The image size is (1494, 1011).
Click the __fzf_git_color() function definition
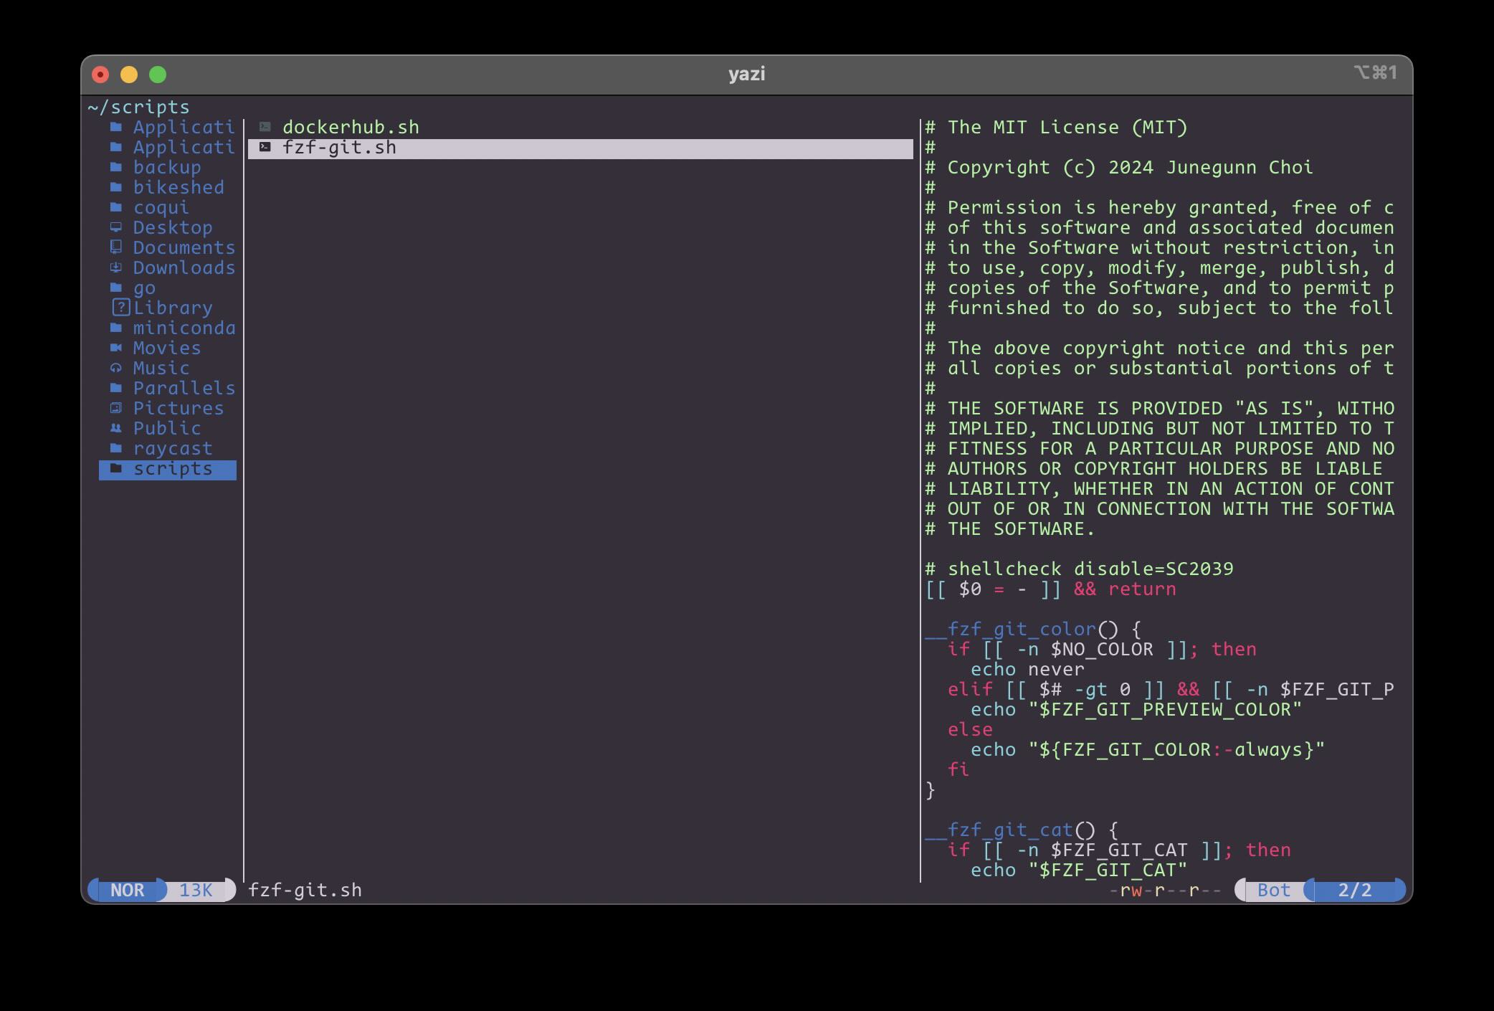pos(1033,630)
